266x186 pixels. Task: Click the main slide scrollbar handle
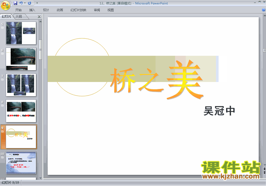[264, 50]
